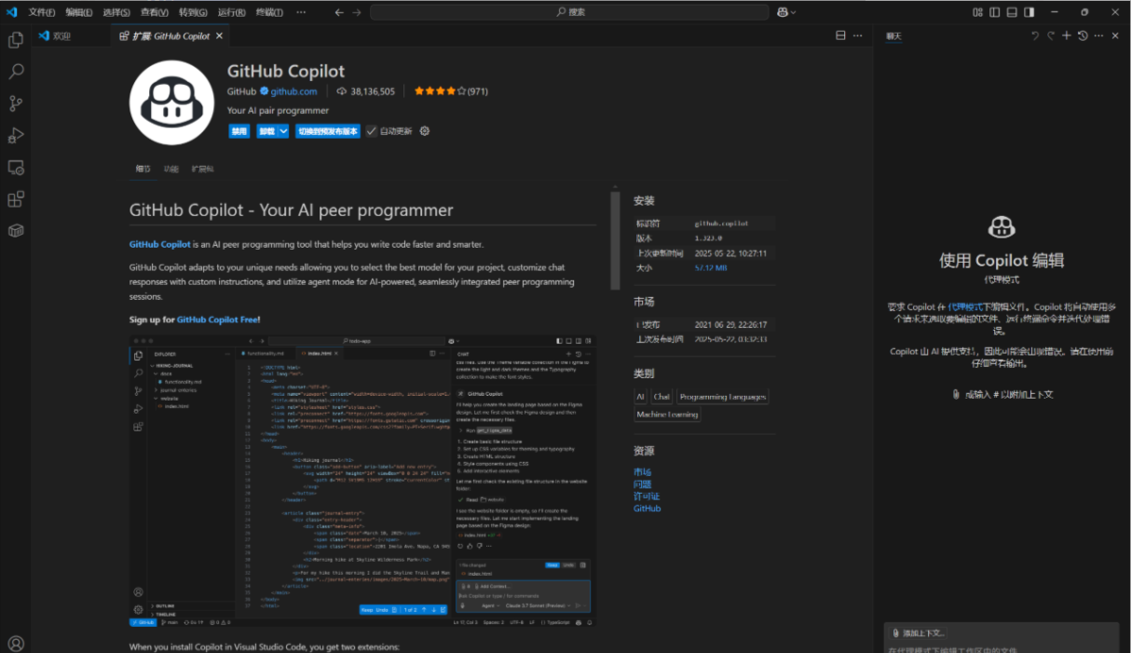Open the Source Control view
Screen dimensions: 1131x653
(x=16, y=103)
